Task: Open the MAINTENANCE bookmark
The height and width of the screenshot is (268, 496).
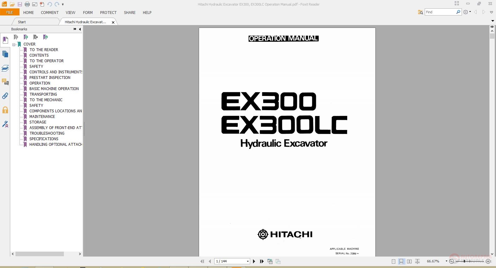Action: 42,117
